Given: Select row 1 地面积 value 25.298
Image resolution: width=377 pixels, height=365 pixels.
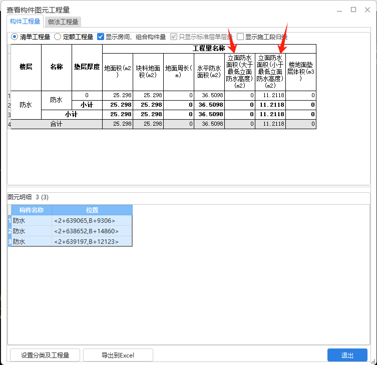Looking at the screenshot, I should [x=118, y=96].
